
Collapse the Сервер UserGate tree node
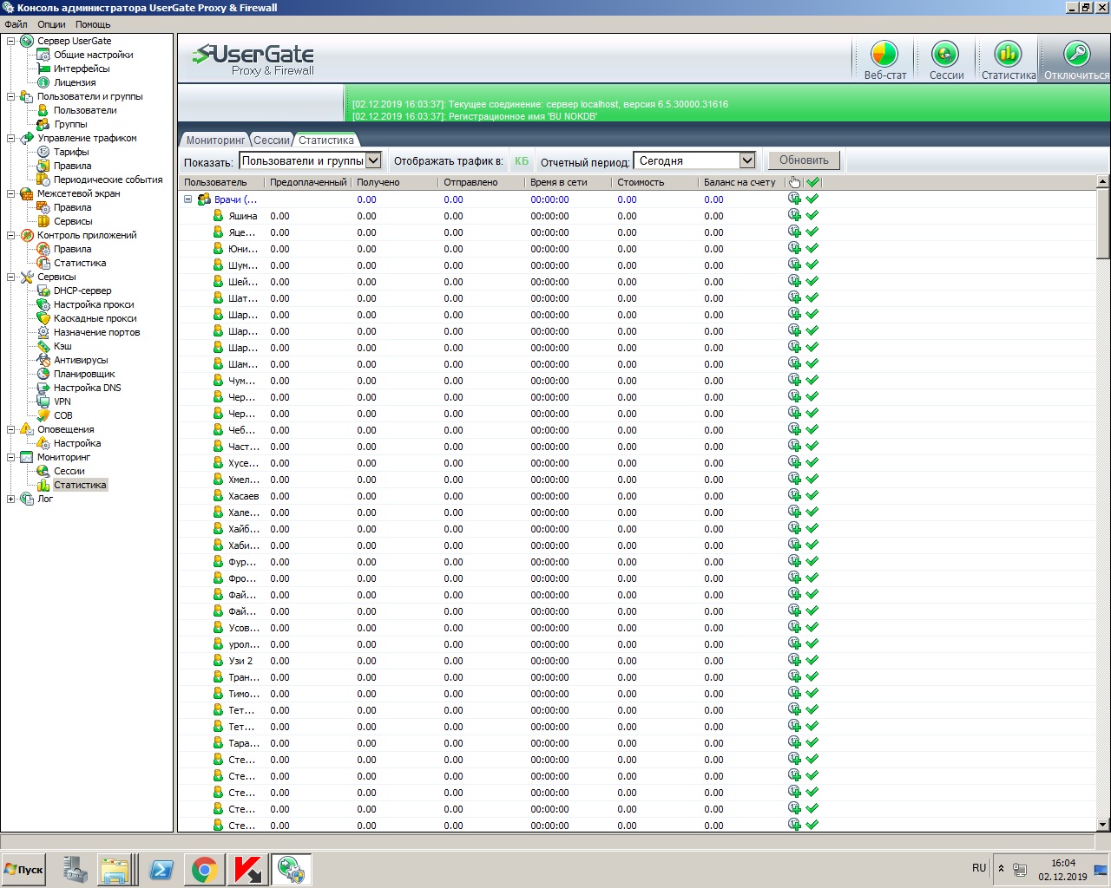pos(10,41)
